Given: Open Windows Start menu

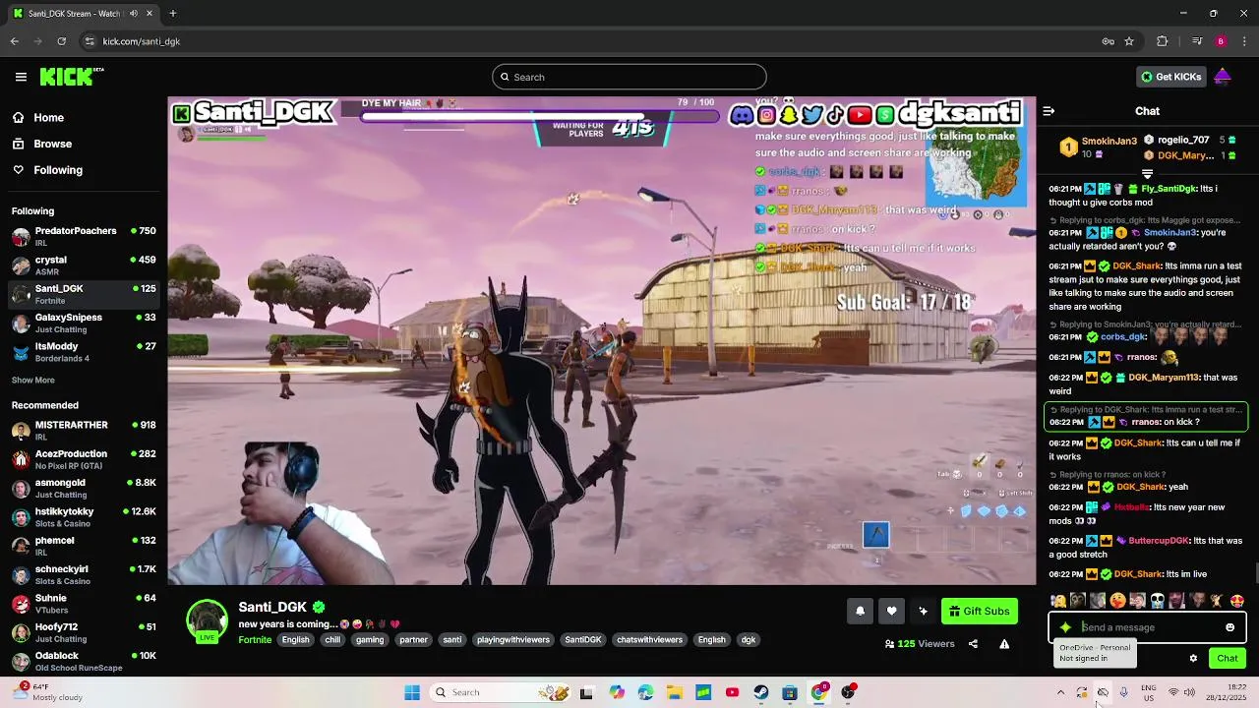Looking at the screenshot, I should [x=412, y=692].
